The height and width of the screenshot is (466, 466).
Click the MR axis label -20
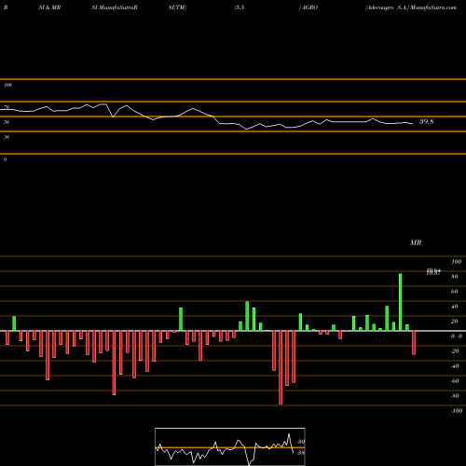455,351
